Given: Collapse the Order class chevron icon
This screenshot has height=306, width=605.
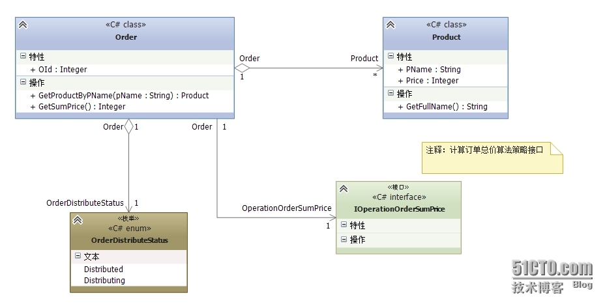Looking at the screenshot, I should click(23, 25).
